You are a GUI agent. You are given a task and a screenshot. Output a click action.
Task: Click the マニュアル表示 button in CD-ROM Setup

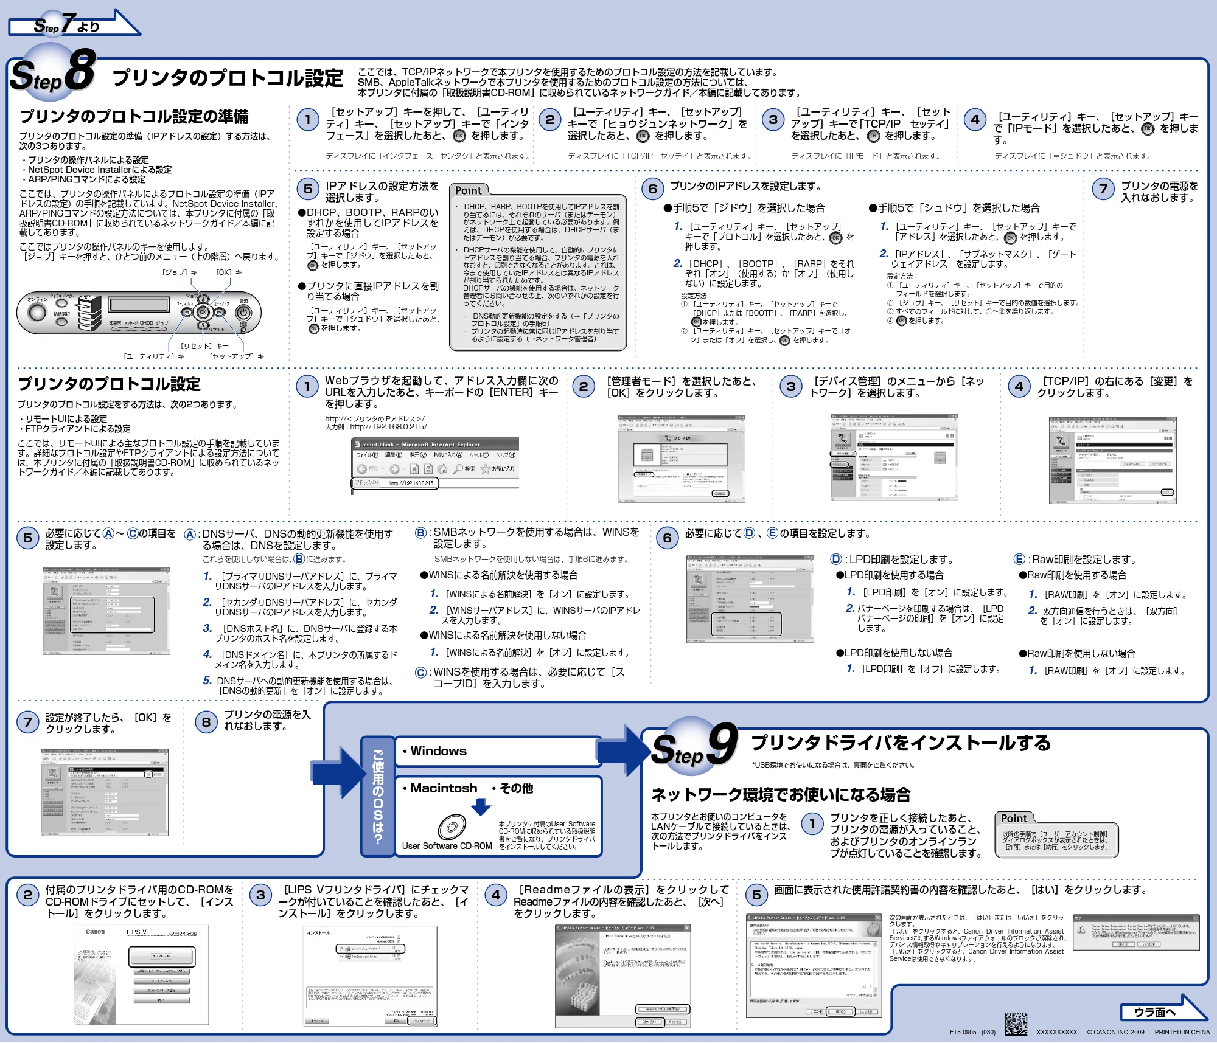tap(161, 981)
